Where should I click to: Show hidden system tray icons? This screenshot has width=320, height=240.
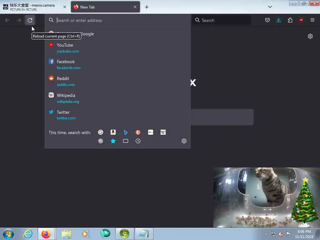coord(266,234)
